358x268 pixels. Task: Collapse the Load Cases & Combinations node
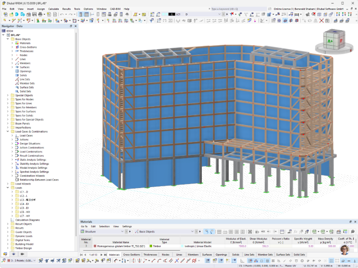[8, 132]
